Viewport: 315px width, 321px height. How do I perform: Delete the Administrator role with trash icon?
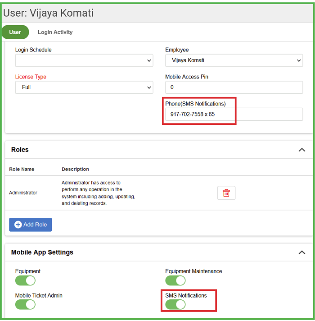(226, 193)
